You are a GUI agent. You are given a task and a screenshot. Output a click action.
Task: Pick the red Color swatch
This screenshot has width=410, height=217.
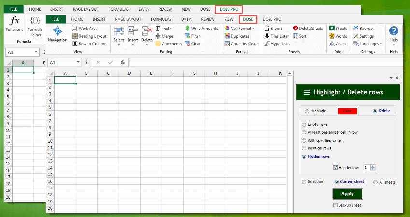347,111
